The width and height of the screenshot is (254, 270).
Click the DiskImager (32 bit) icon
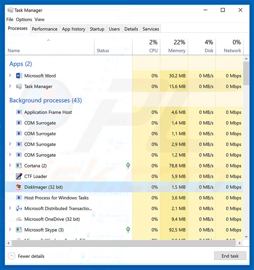coord(19,187)
